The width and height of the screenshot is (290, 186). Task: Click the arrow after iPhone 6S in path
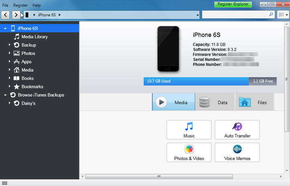pos(59,15)
